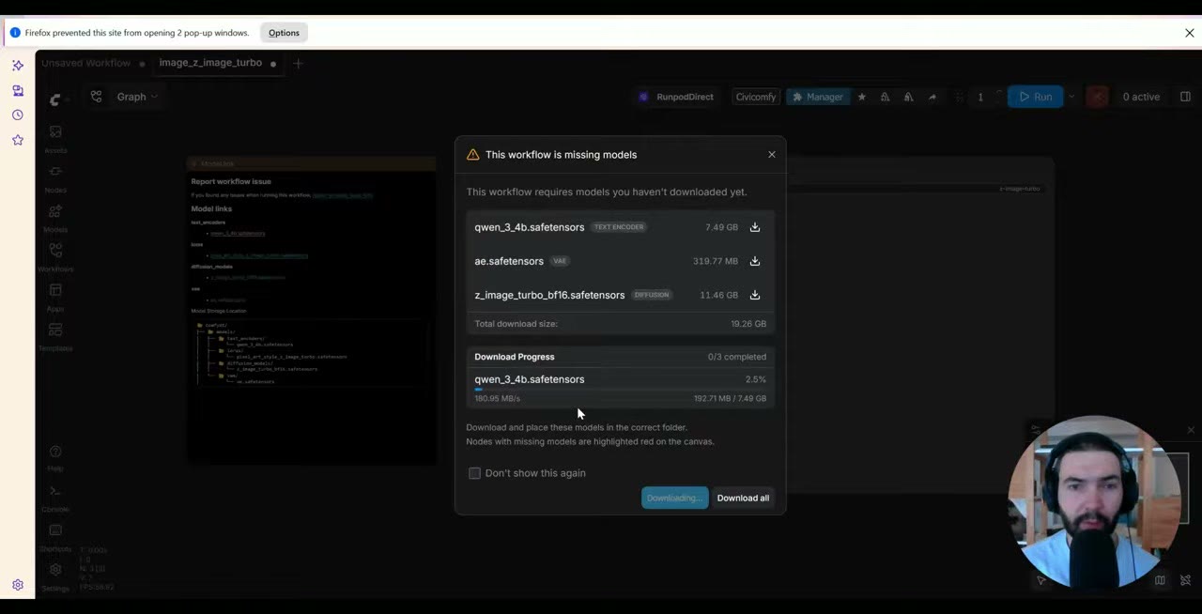Open the Templates panel in ComfyUI sidebar
The width and height of the screenshot is (1202, 614).
[55, 336]
